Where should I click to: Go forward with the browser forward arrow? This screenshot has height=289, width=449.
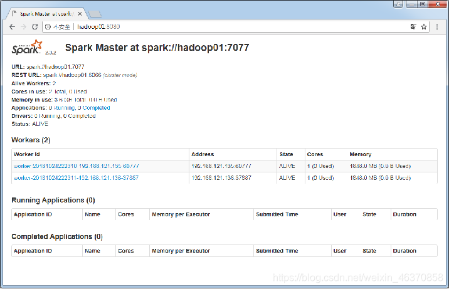coord(23,26)
